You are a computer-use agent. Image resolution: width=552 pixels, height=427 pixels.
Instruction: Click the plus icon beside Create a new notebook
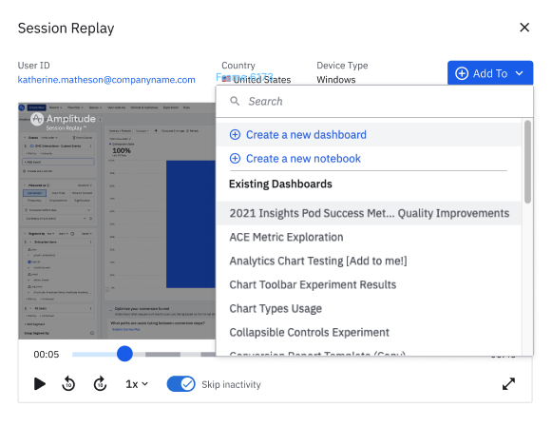(235, 159)
